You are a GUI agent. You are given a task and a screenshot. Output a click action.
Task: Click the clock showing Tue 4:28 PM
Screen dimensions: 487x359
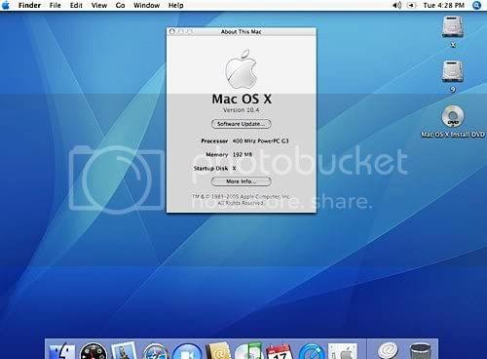tap(444, 5)
